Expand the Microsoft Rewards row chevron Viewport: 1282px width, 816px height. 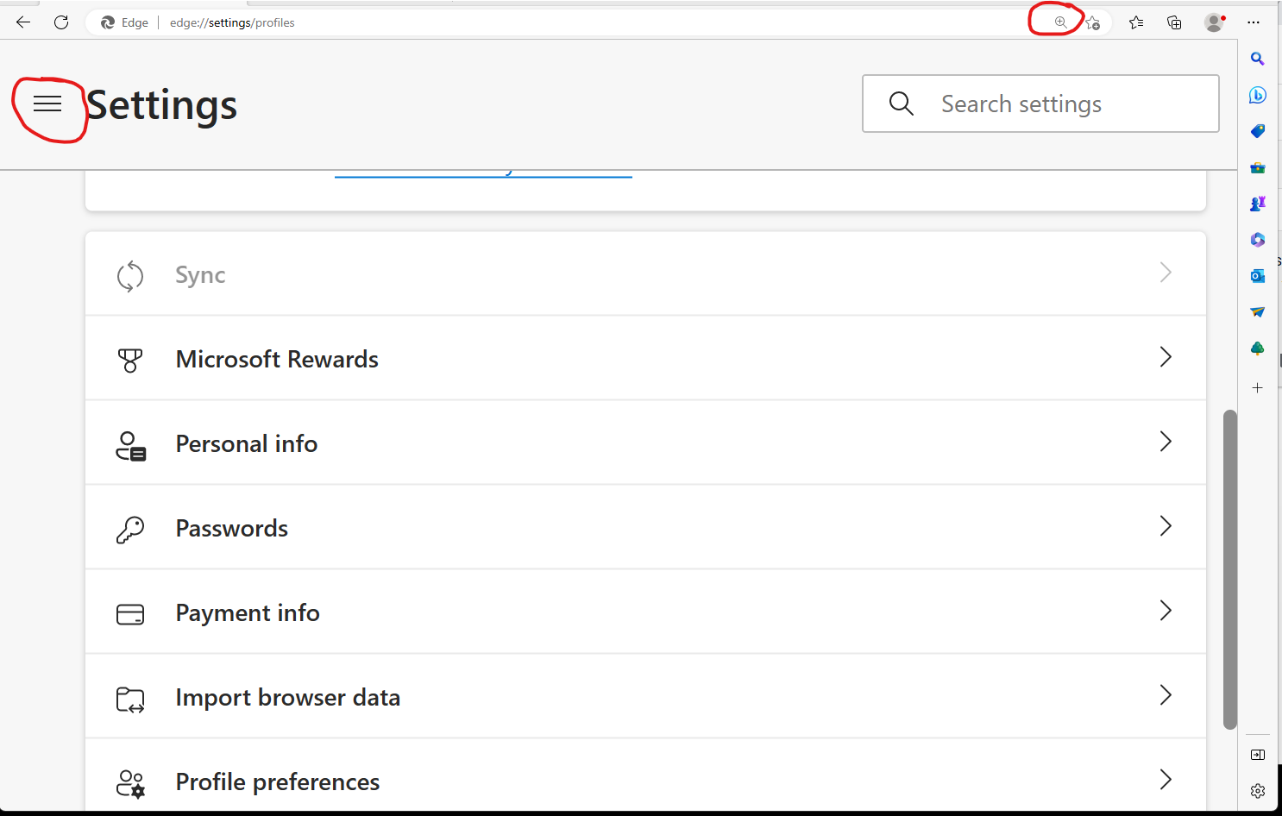pos(1166,357)
